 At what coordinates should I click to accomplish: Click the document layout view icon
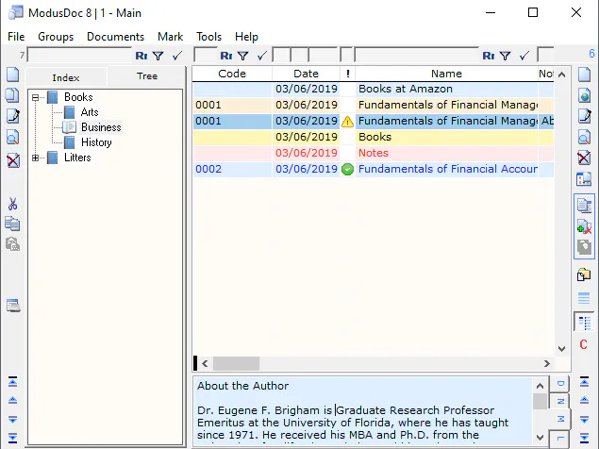(584, 179)
